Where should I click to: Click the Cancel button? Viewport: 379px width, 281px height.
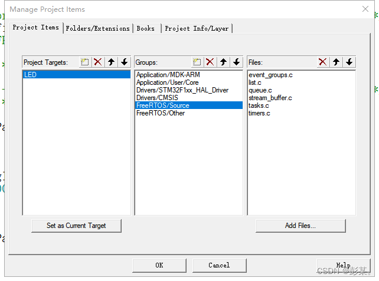coord(219,265)
